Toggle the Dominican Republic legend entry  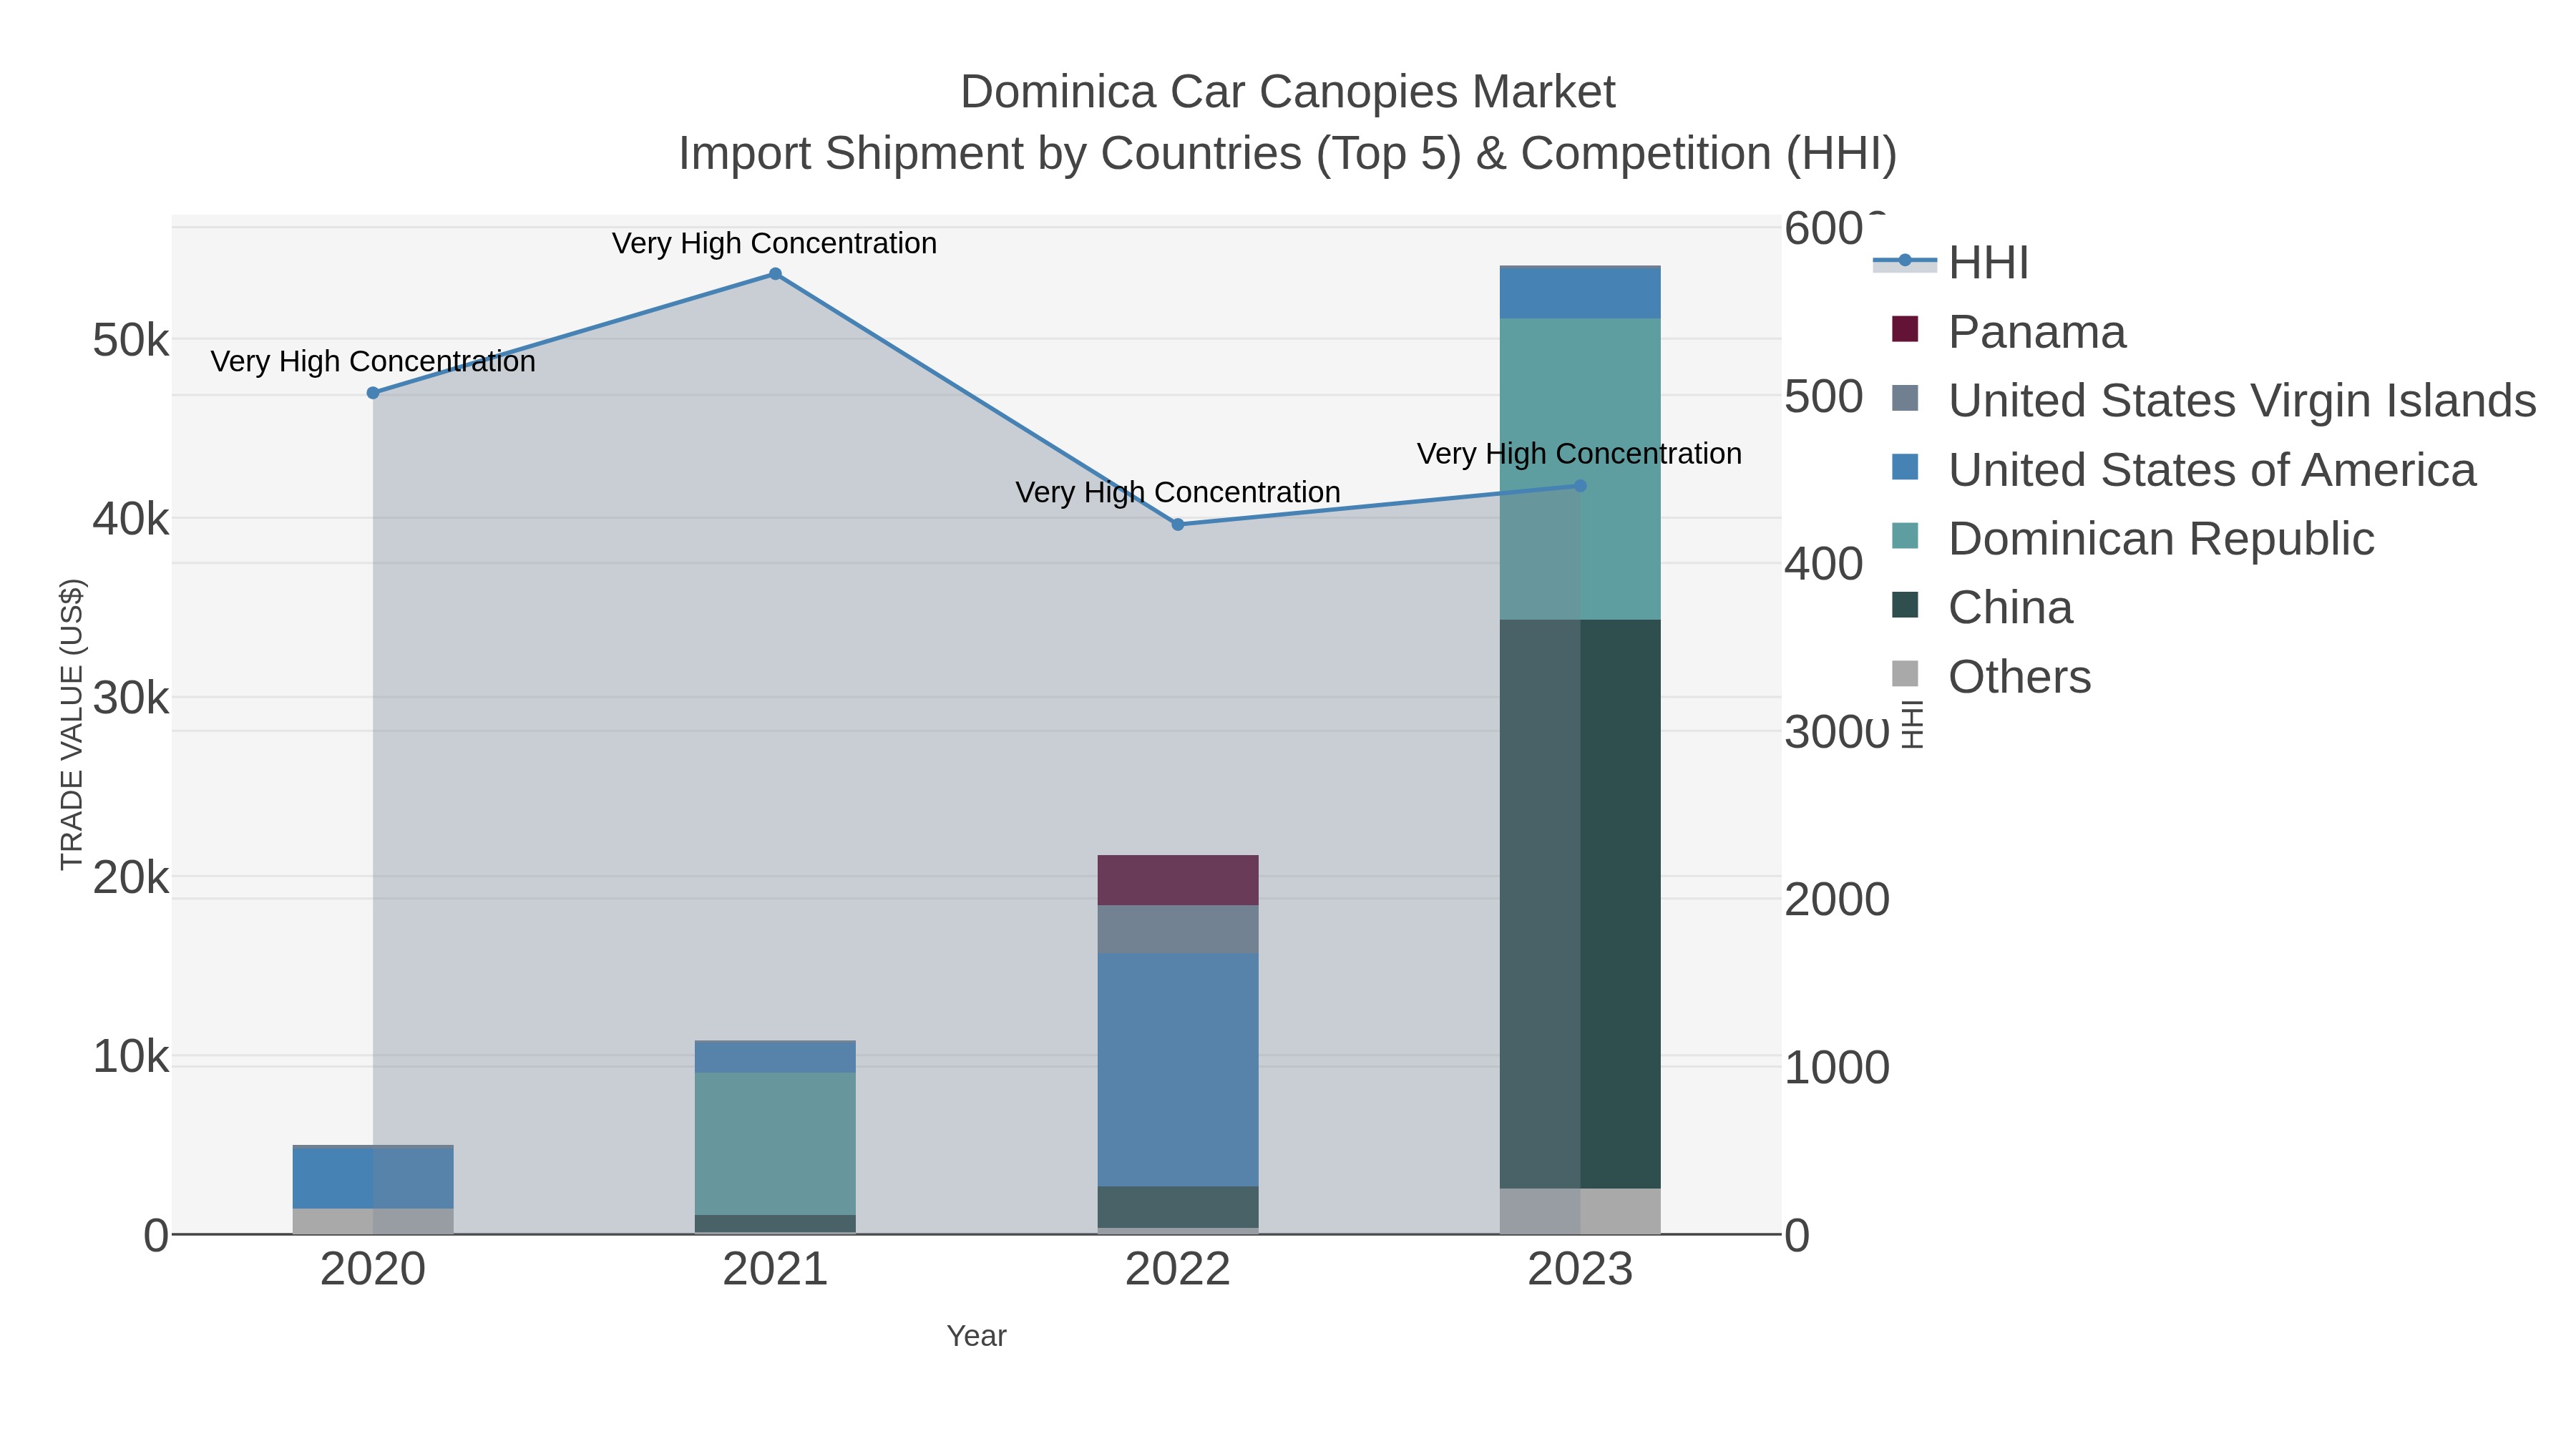pyautogui.click(x=2133, y=539)
